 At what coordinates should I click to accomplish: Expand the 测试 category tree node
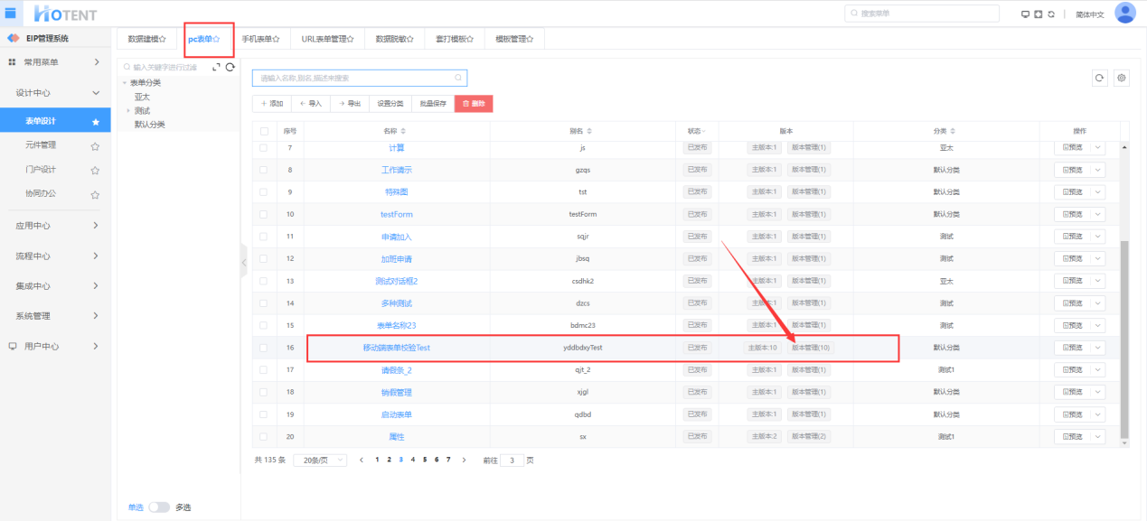(x=128, y=110)
